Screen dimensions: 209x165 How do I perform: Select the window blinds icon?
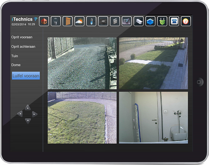pos(68,21)
